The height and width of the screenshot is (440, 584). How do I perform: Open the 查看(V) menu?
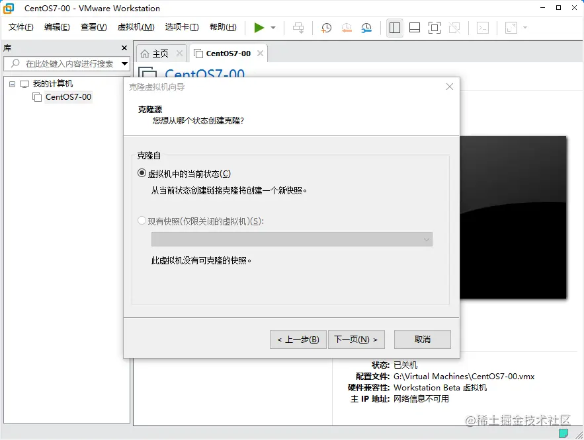pyautogui.click(x=93, y=27)
